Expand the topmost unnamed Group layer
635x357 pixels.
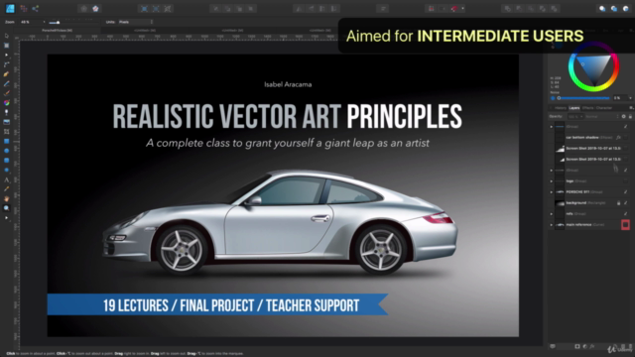pos(552,127)
